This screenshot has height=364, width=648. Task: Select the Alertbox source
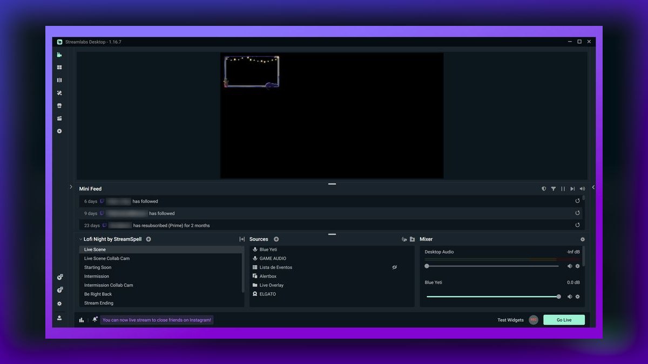pyautogui.click(x=332, y=276)
